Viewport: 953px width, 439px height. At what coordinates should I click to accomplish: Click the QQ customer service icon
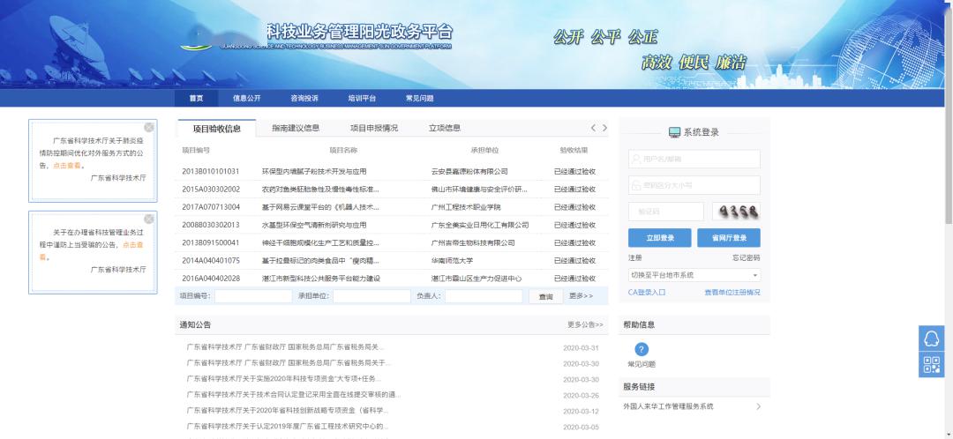point(931,339)
